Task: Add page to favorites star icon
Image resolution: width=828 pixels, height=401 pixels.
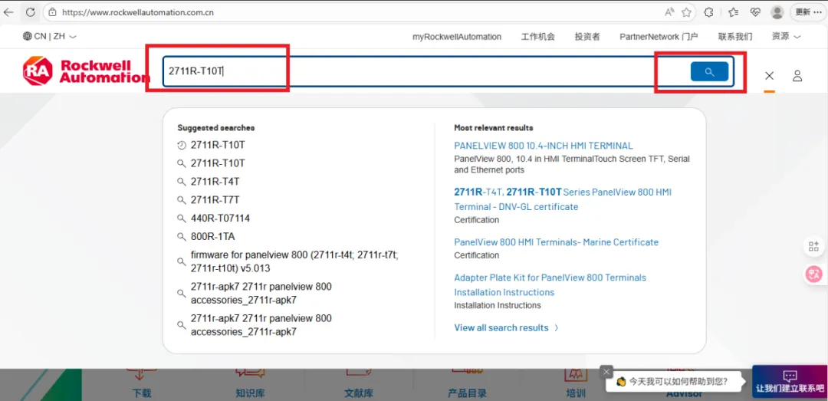Action: (686, 12)
